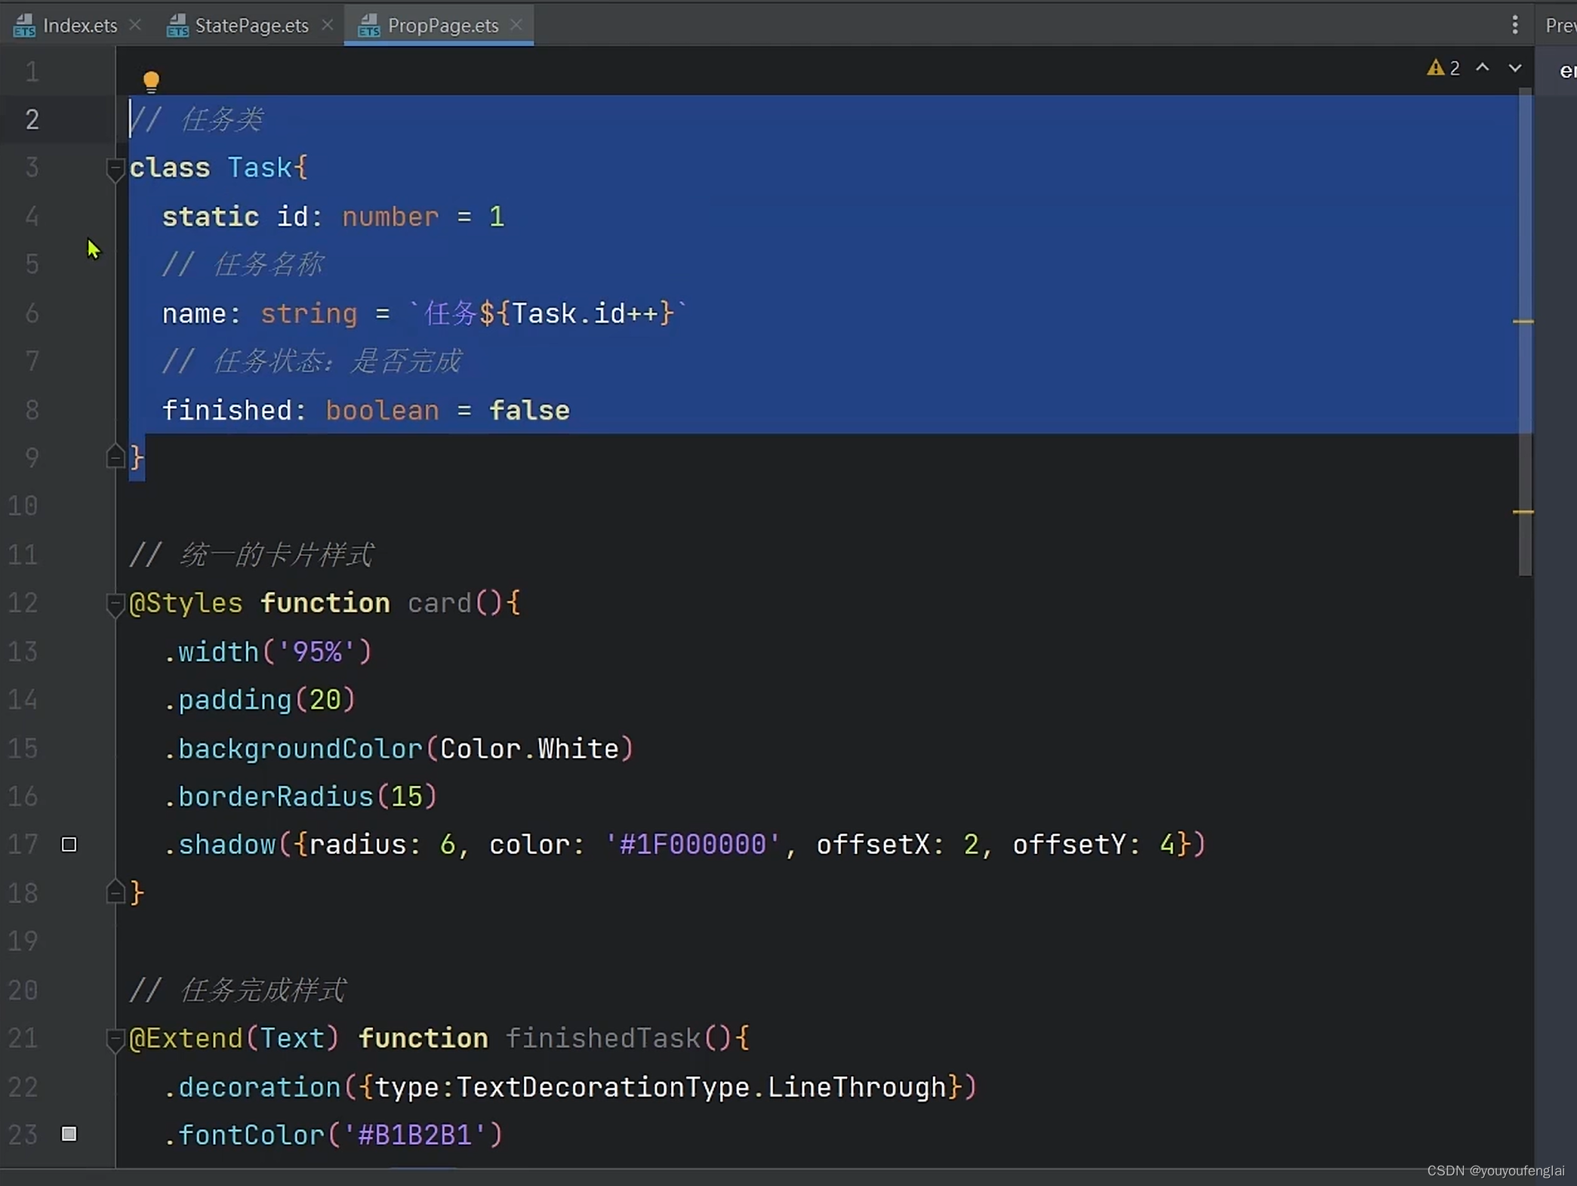Click the '#B1B2B1' color string
The width and height of the screenshot is (1577, 1186).
pyautogui.click(x=414, y=1135)
